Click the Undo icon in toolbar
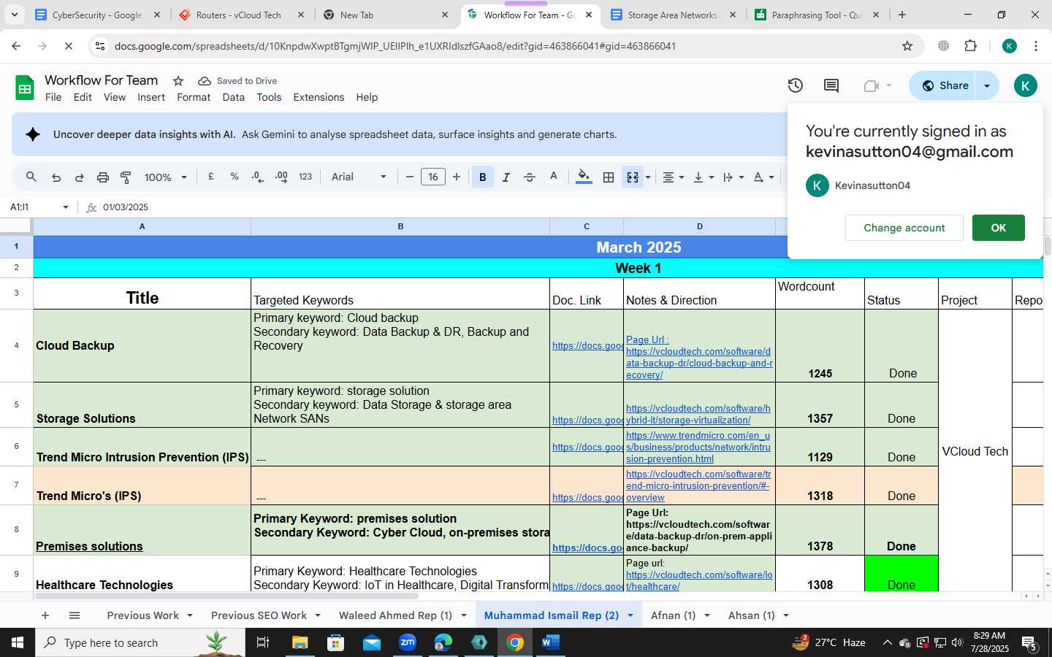Image resolution: width=1052 pixels, height=657 pixels. (56, 177)
